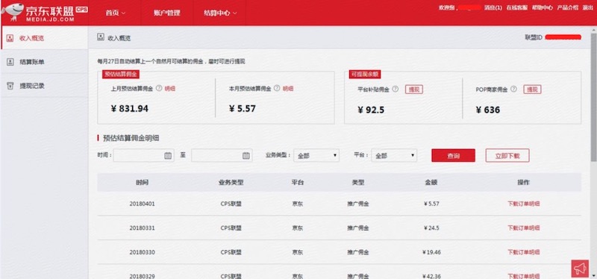Open 消息(1) in header

[x=493, y=7]
